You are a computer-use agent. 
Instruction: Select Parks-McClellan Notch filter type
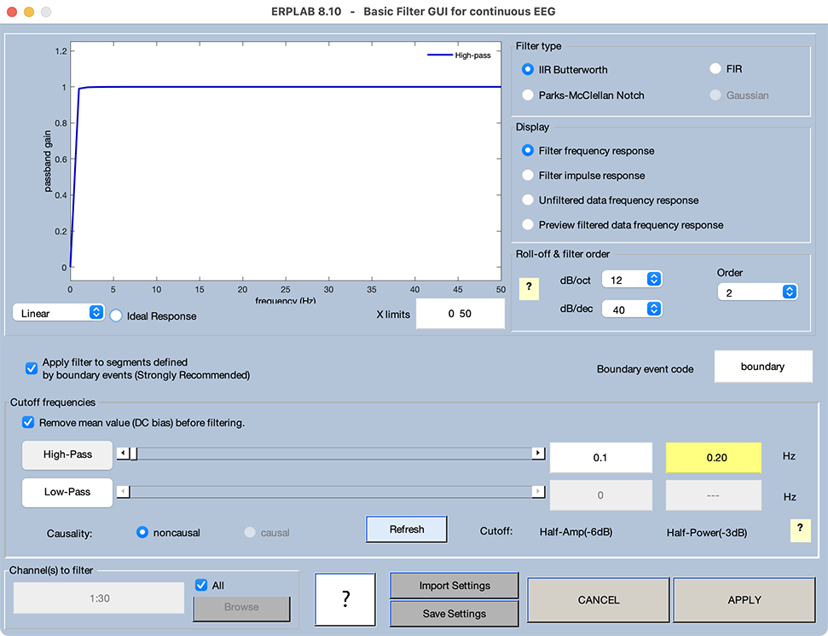coord(528,95)
